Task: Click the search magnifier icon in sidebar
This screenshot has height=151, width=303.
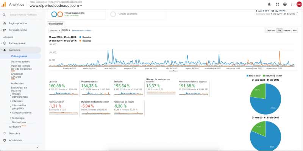Action: pyautogui.click(x=4, y=15)
